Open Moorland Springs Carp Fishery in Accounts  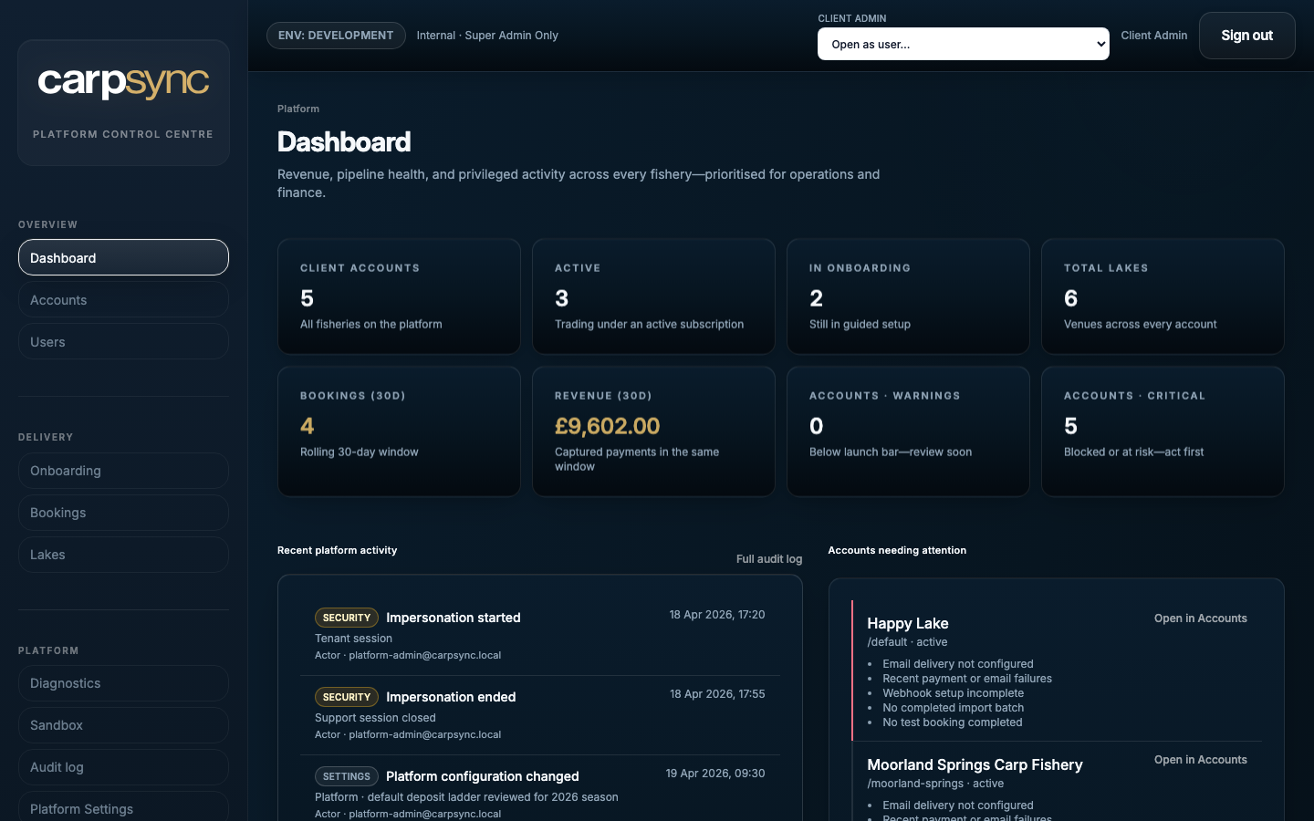(x=1200, y=760)
